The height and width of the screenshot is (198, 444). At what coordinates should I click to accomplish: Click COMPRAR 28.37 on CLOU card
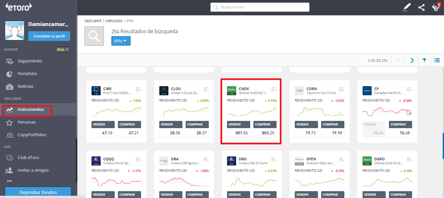[x=198, y=129]
